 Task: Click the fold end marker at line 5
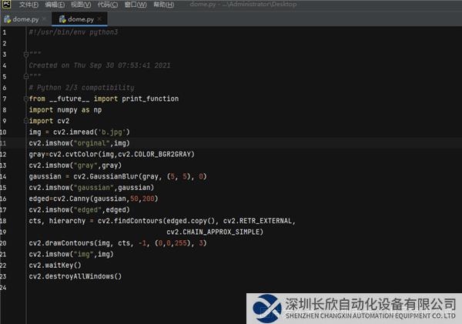coord(25,77)
